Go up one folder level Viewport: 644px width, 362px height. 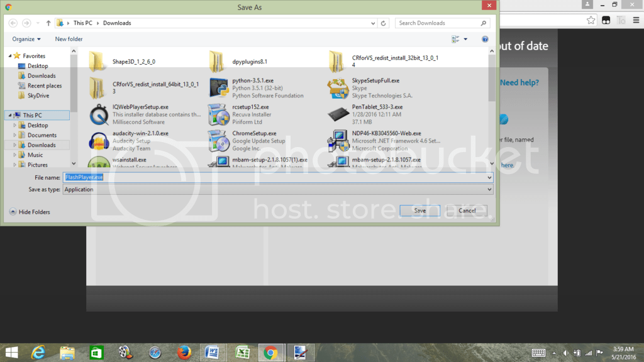point(48,23)
